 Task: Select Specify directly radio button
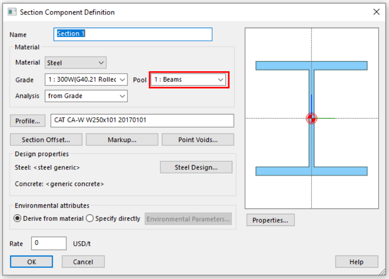90,219
